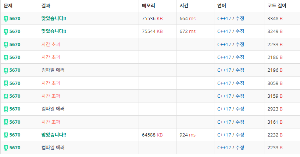Click 수정 edit link in the 2186 B row

240,57
